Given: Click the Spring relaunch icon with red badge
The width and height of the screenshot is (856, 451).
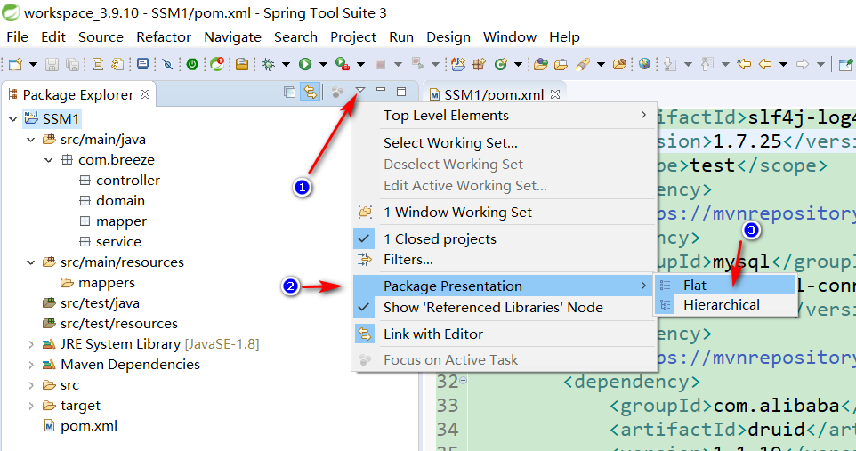Looking at the screenshot, I should [x=217, y=64].
